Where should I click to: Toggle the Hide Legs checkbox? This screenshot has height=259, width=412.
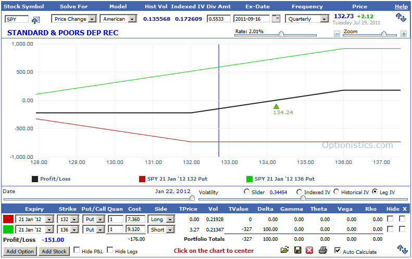click(x=110, y=250)
